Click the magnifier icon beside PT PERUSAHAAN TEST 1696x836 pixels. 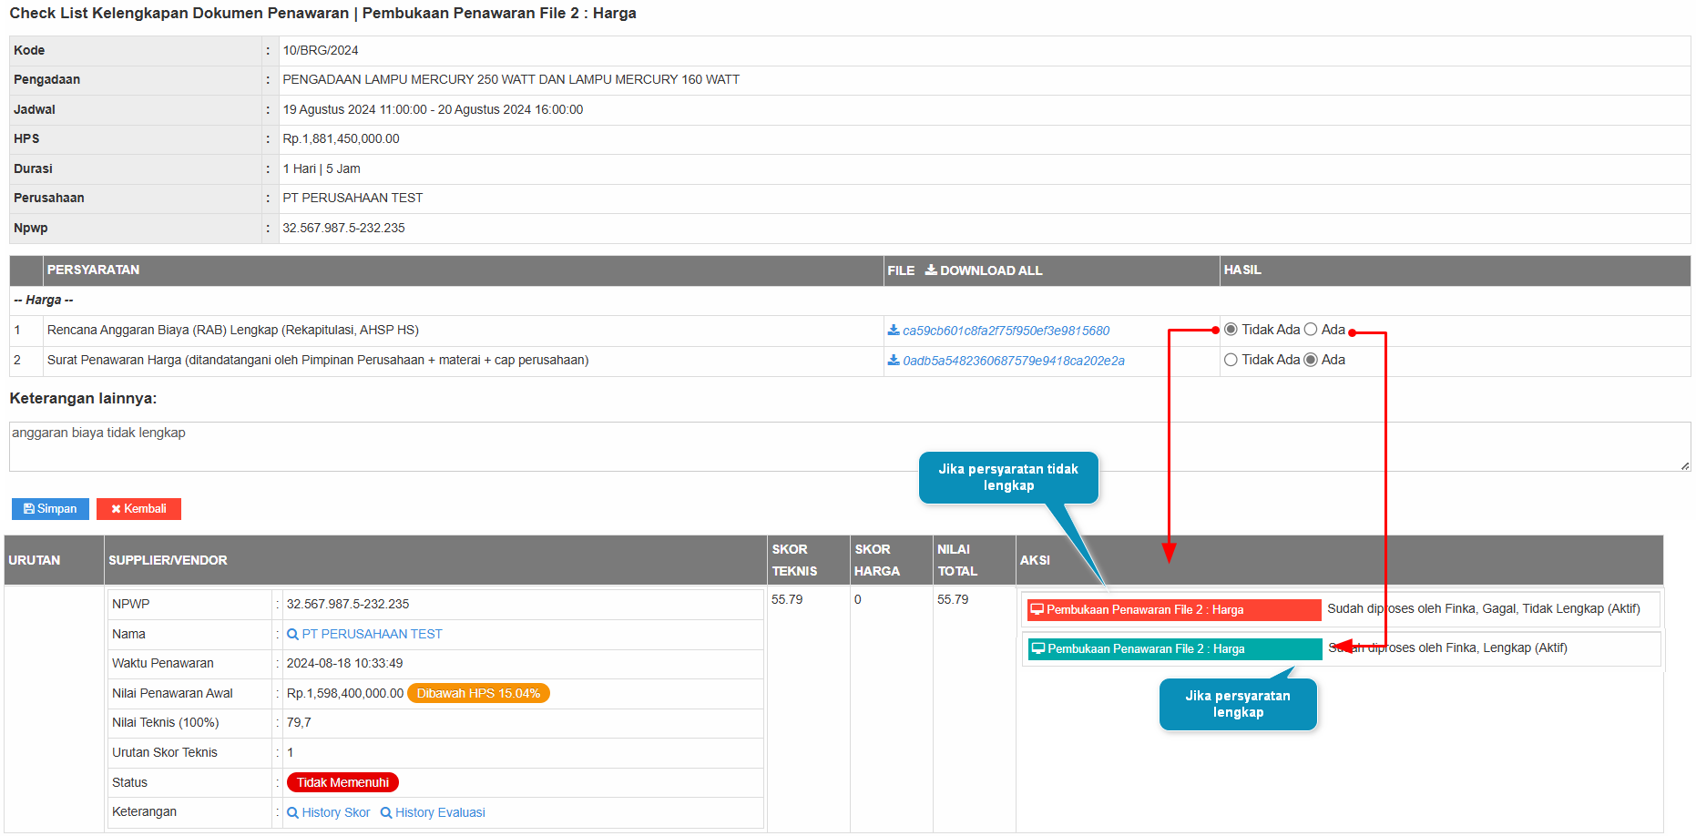(292, 635)
